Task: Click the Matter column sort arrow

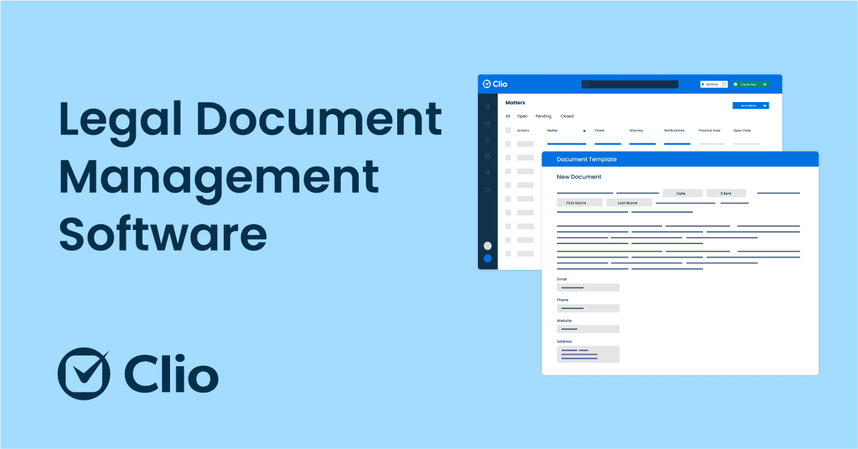Action: [x=584, y=131]
